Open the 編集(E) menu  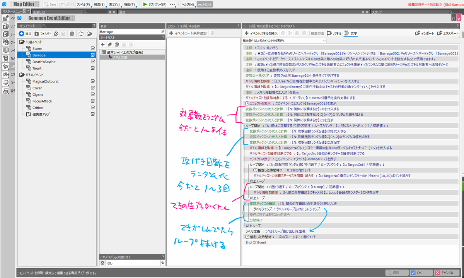(x=99, y=4)
